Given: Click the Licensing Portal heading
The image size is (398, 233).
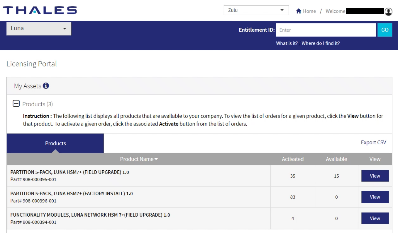Looking at the screenshot, I should click(x=32, y=64).
